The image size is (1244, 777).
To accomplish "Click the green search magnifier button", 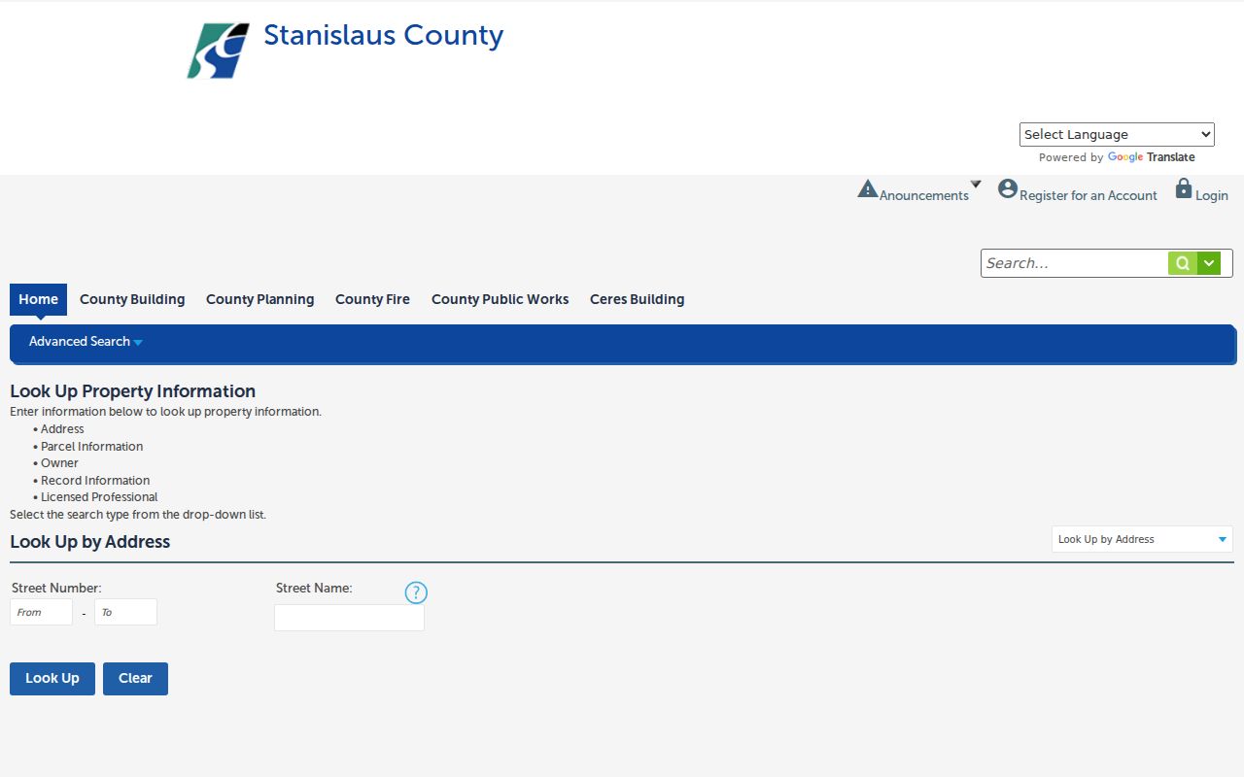I will (x=1183, y=263).
